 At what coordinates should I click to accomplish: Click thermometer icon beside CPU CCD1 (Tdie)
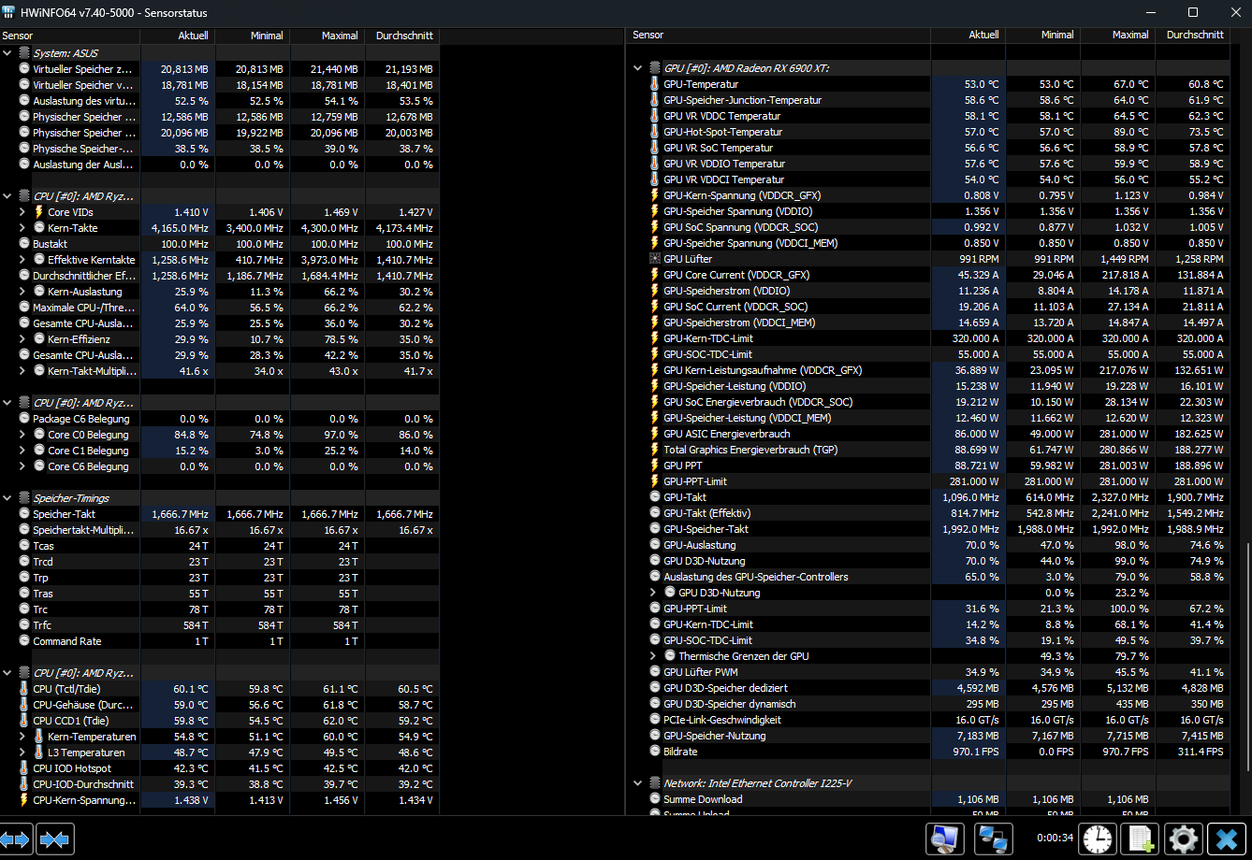(x=24, y=721)
